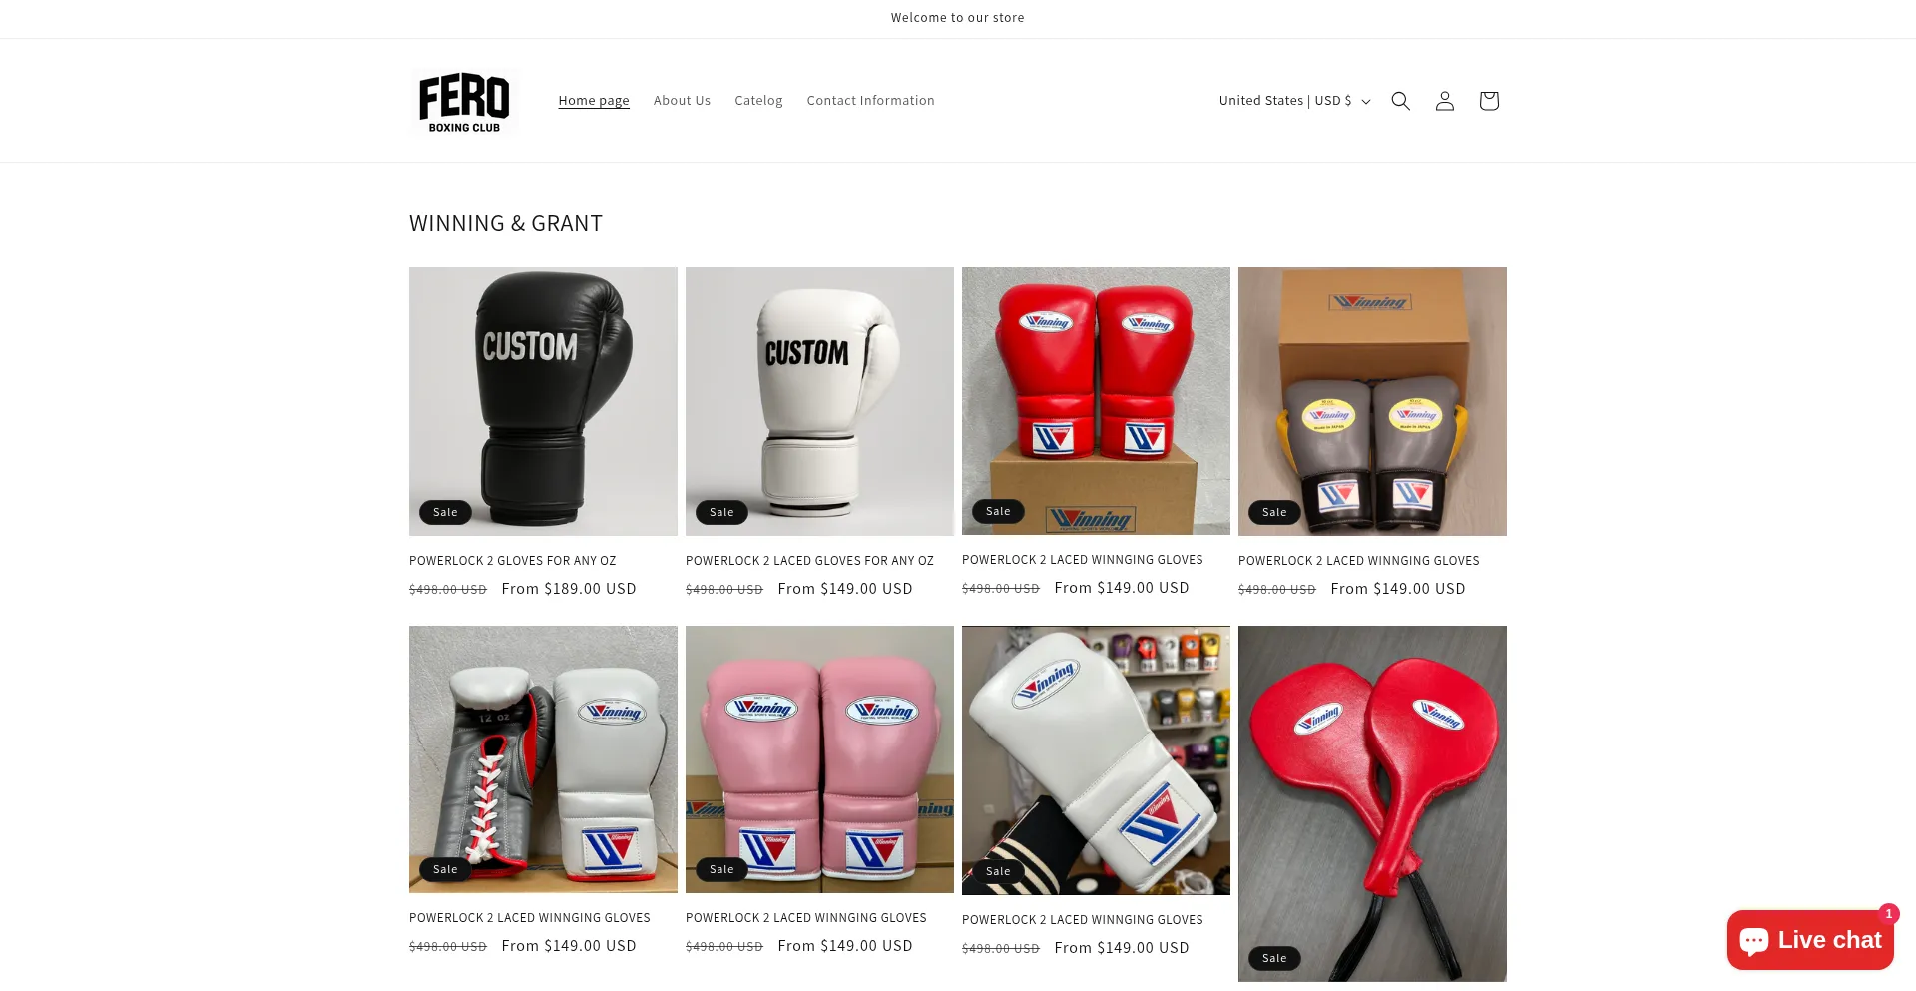
Task: Open the red Winning punch paddles image
Action: [1372, 803]
